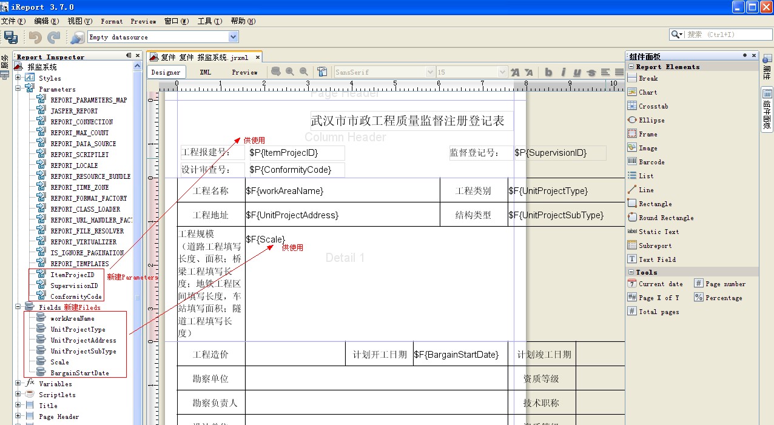Open the Format menu
The image size is (774, 425).
tap(112, 21)
